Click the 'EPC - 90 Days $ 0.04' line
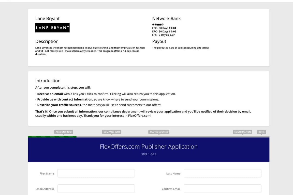Screen dimensions: 293x195 [164, 28]
